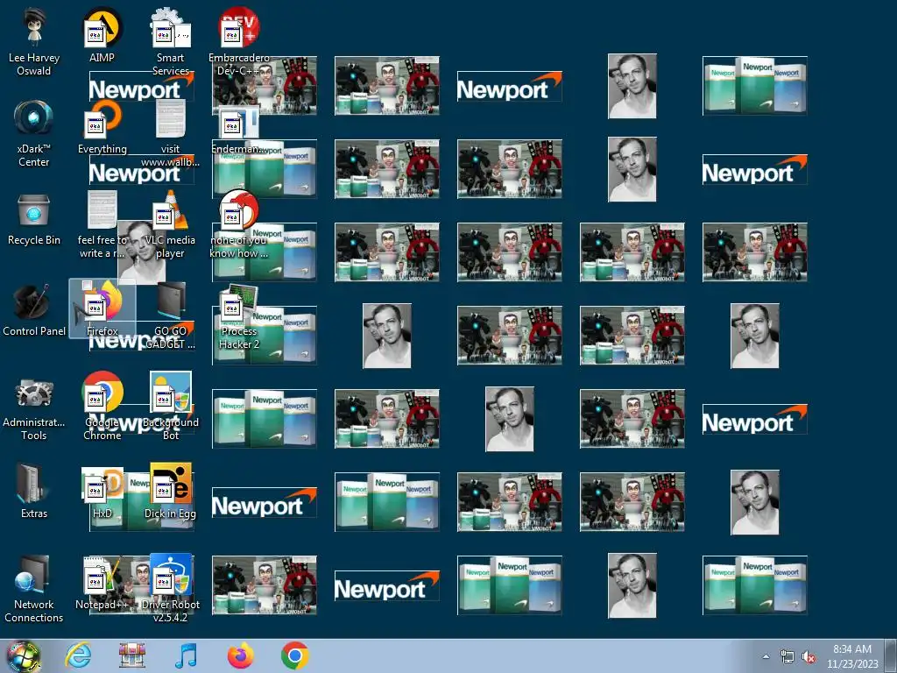Click the Firefox desktop shortcut
897x673 pixels.
(102, 308)
